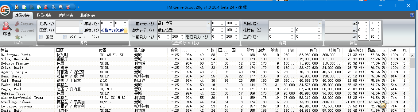Sort by the 当前评分 column header
The image size is (418, 112).
pyautogui.click(x=354, y=50)
